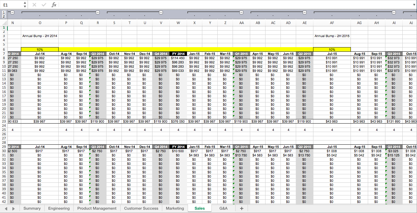
Task: Select column AA header
Action: click(241, 23)
